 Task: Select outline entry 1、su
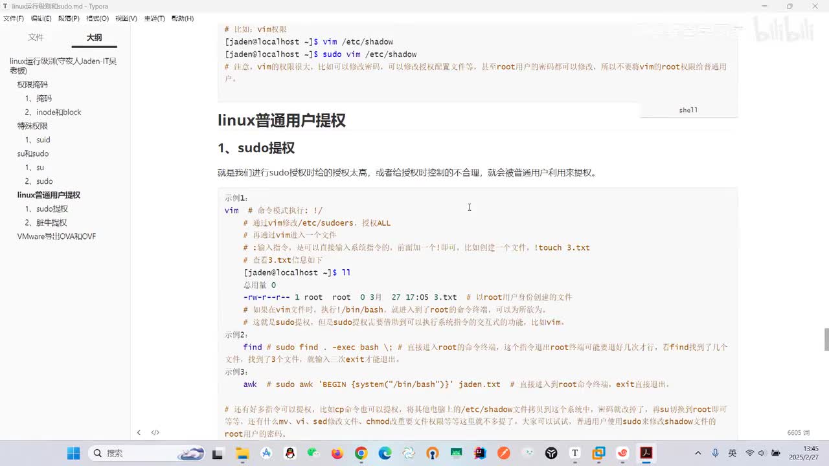pos(34,168)
